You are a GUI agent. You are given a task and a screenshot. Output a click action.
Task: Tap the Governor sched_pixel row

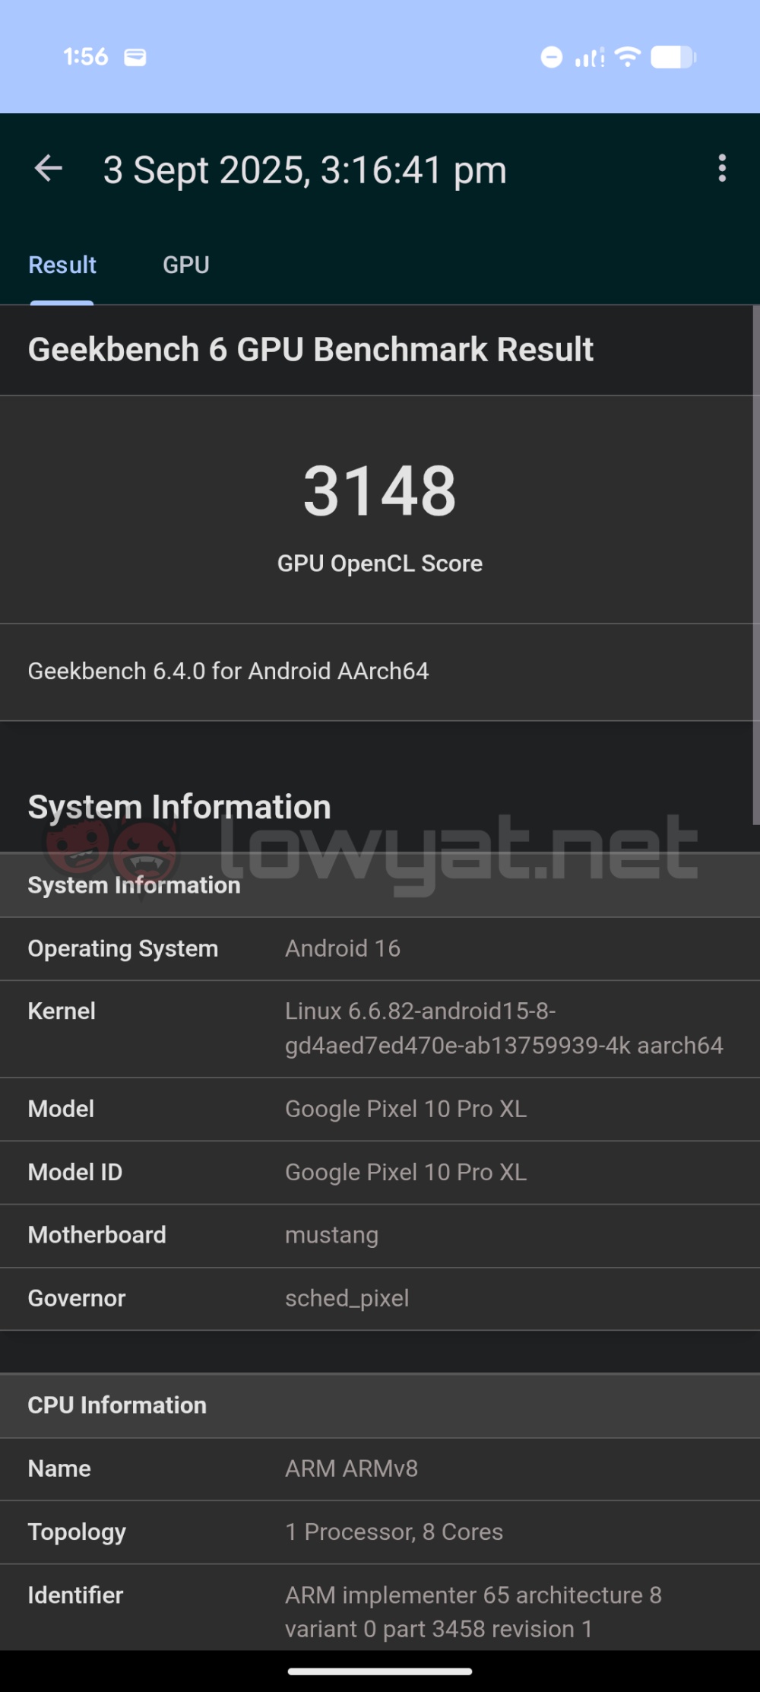380,1299
